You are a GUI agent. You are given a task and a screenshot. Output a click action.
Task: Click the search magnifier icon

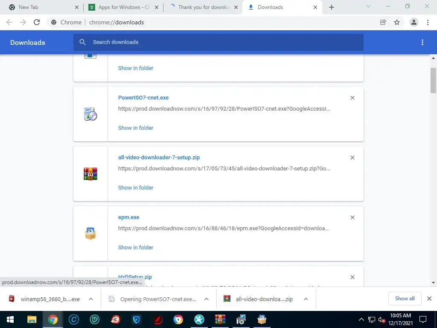coord(82,42)
